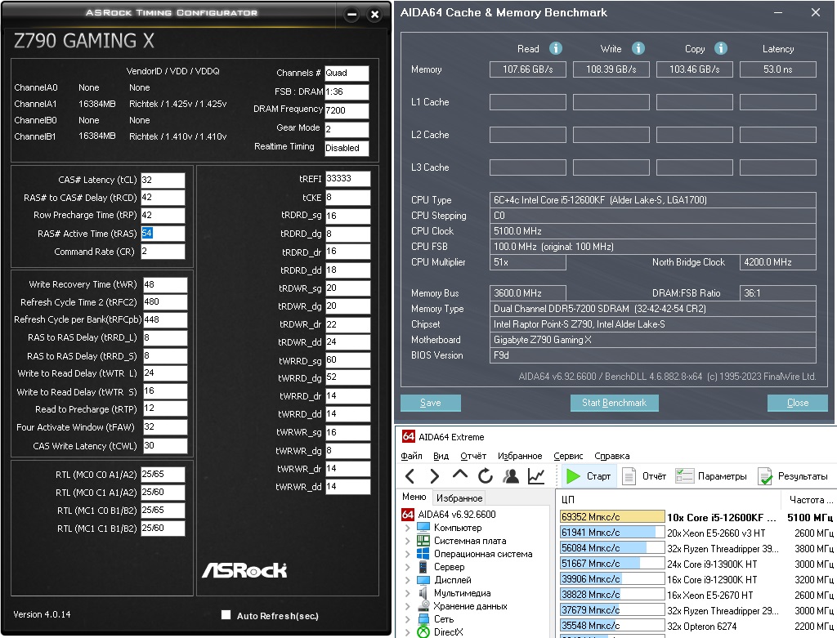Image resolution: width=837 pixels, height=638 pixels.
Task: Expand the Мультимедиа tree node
Action: pyautogui.click(x=408, y=592)
